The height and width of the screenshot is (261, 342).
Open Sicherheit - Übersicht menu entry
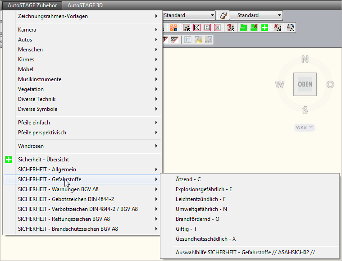point(43,160)
